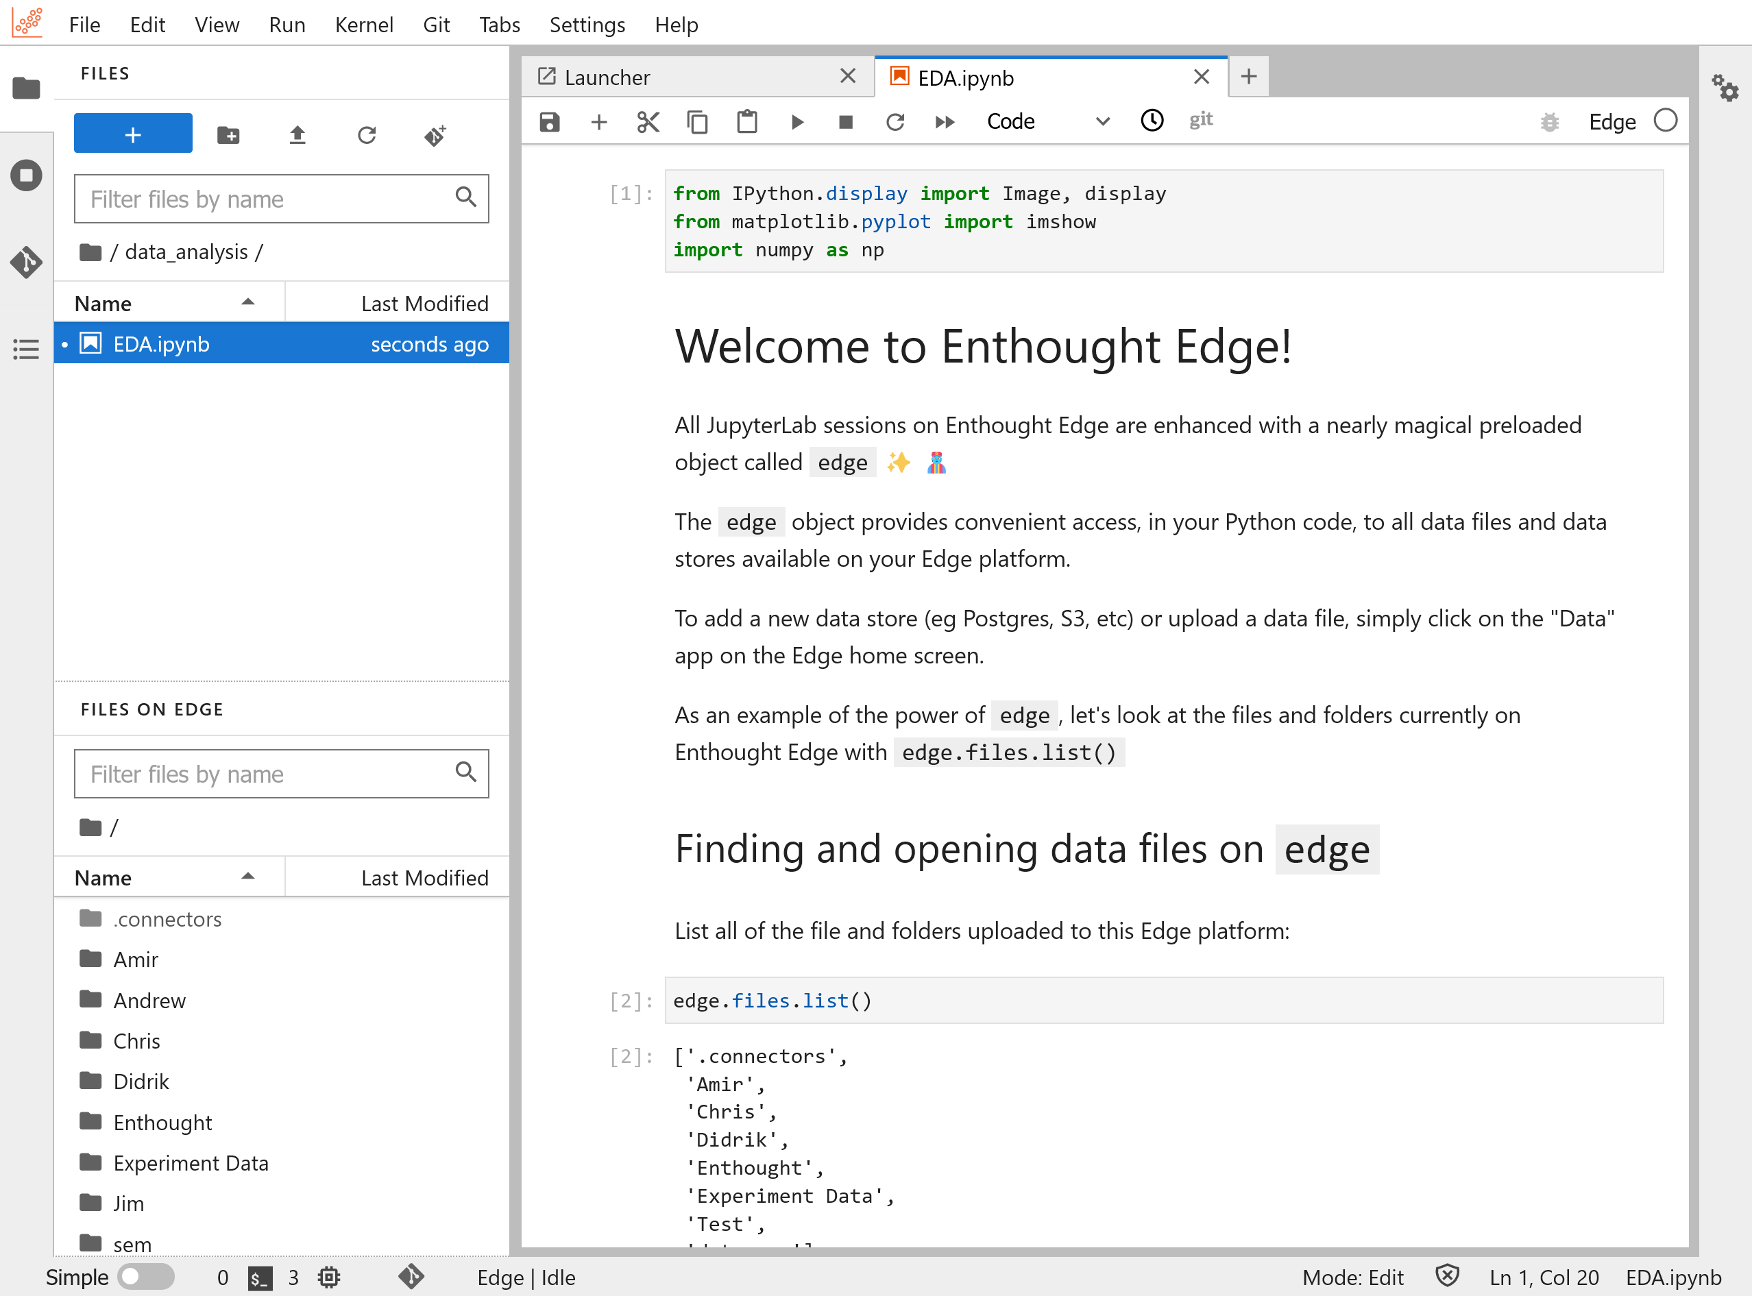
Task: Click the Upload Files icon
Action: (x=297, y=135)
